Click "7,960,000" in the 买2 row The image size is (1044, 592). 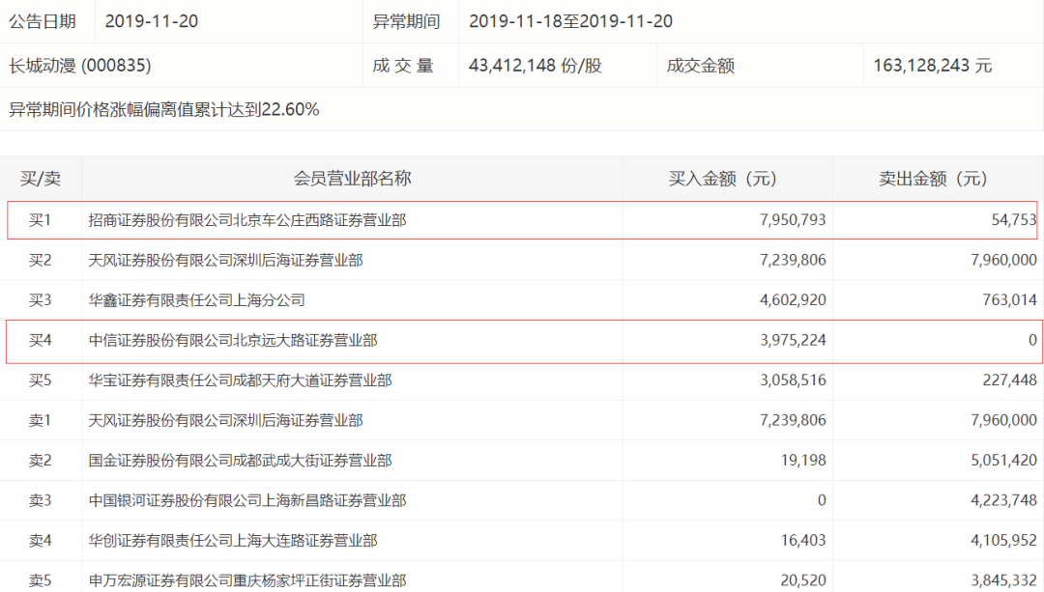[1004, 260]
